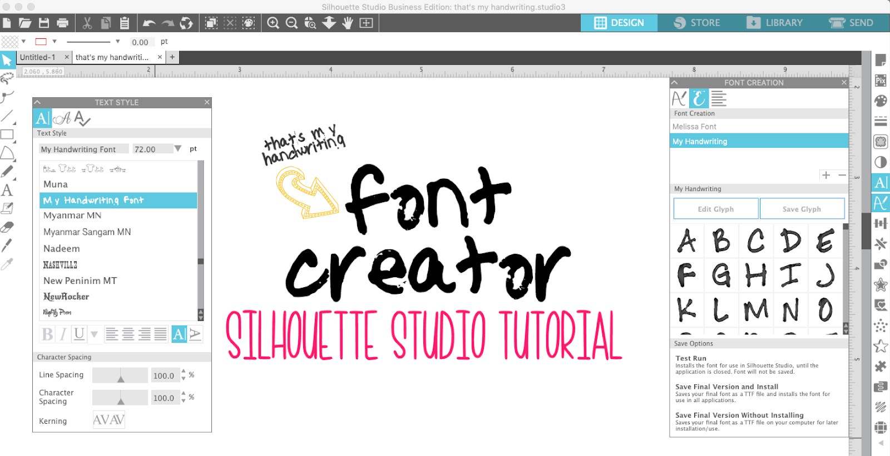Undo the last action
The height and width of the screenshot is (456, 890).
point(149,23)
